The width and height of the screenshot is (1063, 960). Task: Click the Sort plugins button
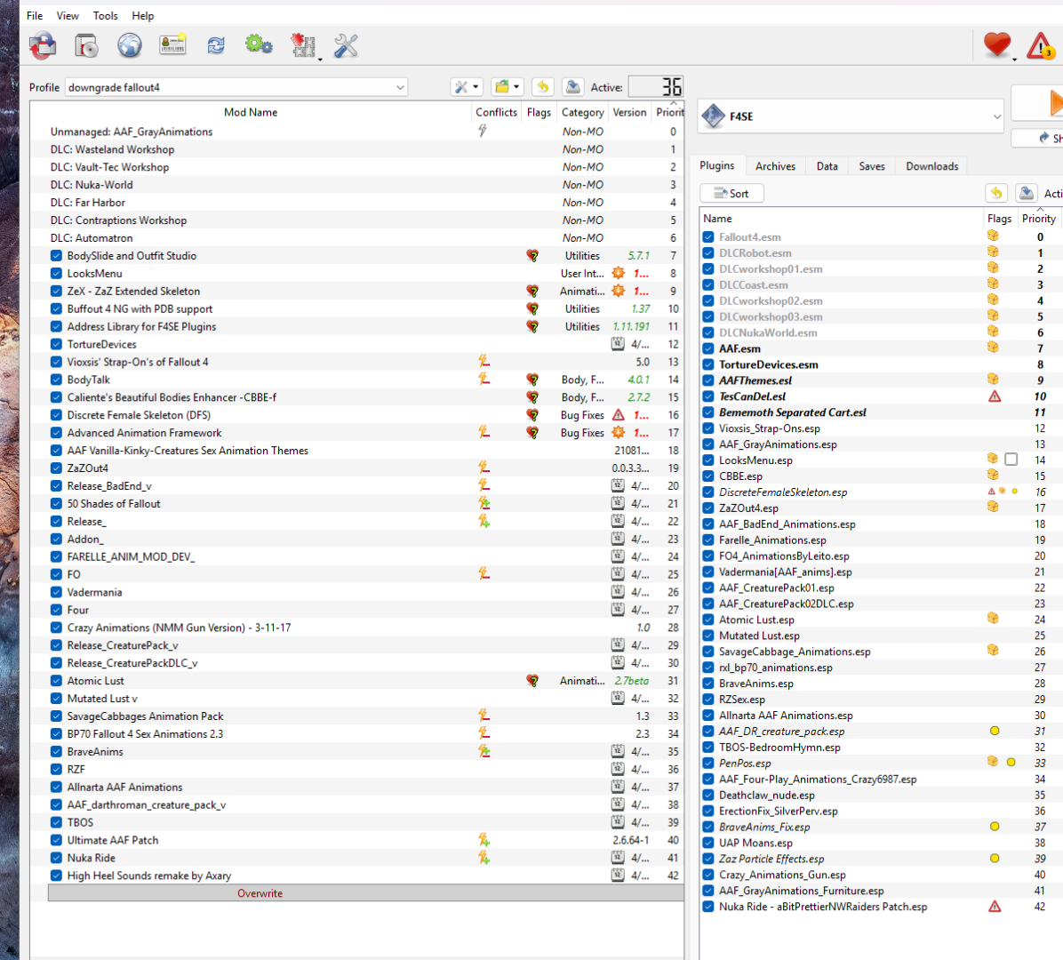click(731, 193)
